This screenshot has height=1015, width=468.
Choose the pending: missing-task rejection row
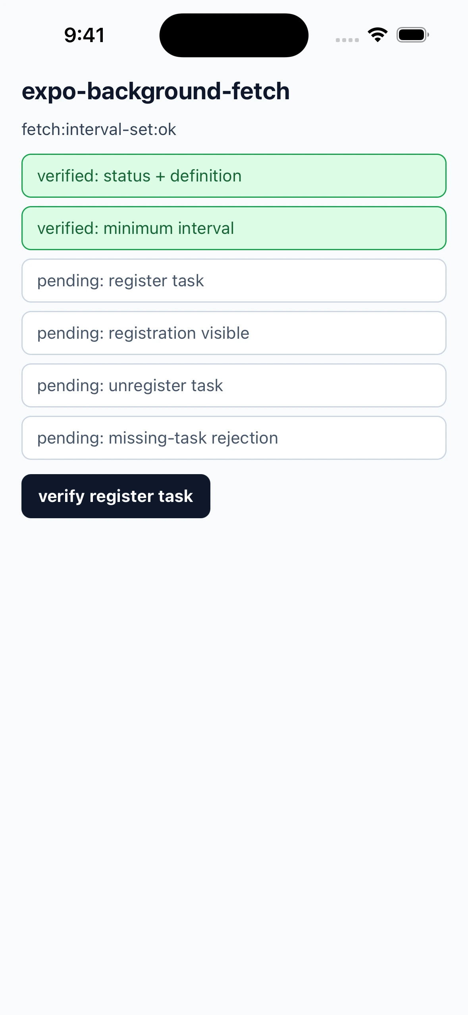point(234,438)
